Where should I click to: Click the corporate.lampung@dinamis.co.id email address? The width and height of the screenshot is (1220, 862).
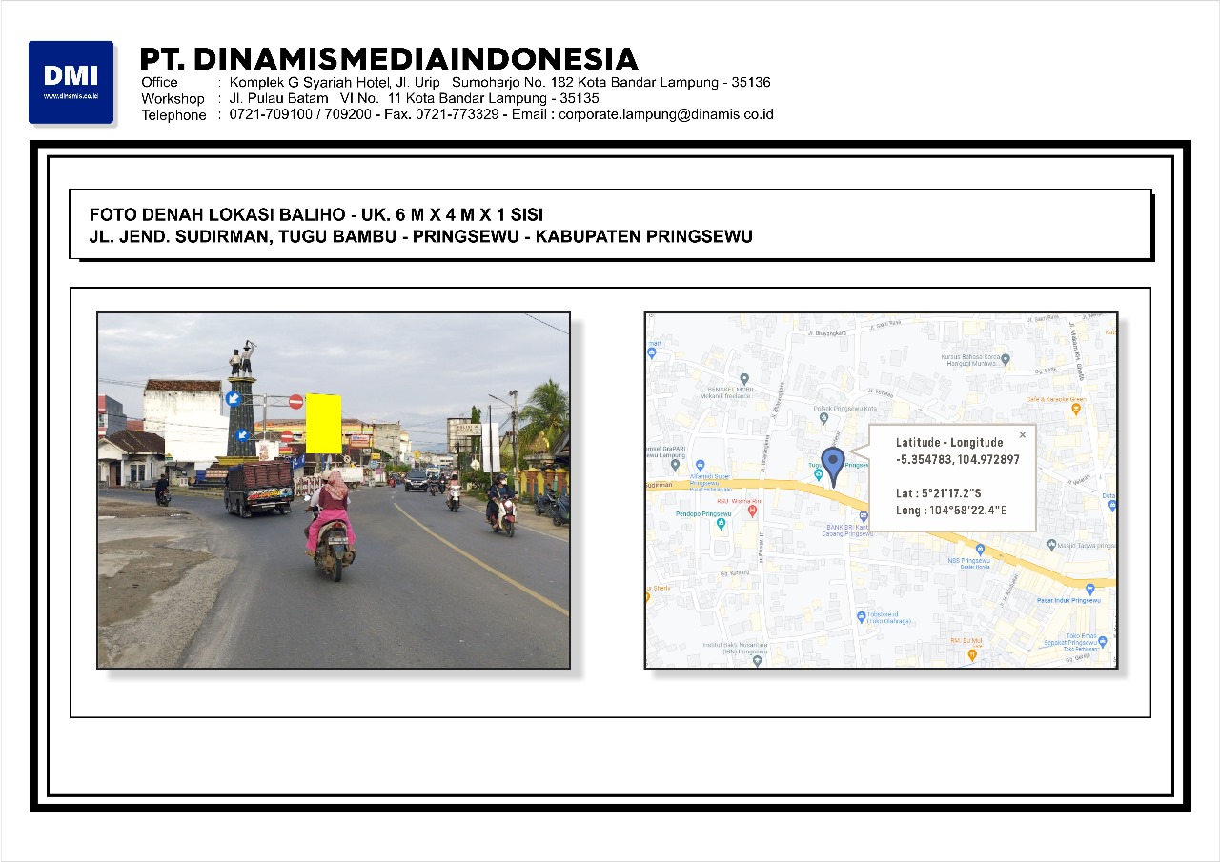point(665,114)
